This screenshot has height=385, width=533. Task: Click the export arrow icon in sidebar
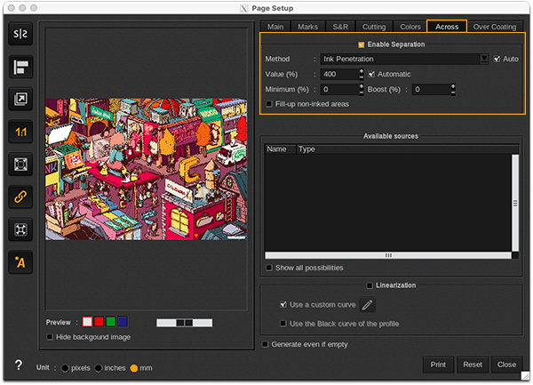[x=20, y=99]
